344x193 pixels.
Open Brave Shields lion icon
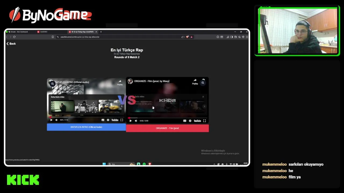(188, 37)
